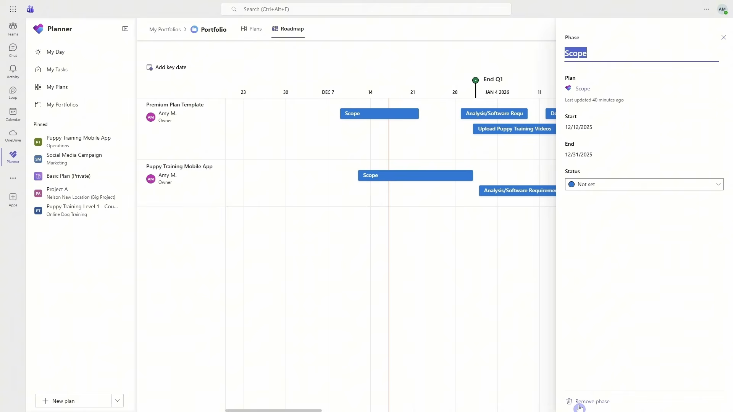Viewport: 733px width, 412px height.
Task: Select the Upload Puppy Training Videos bar
Action: (514, 129)
